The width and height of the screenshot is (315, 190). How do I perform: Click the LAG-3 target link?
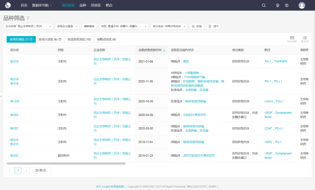pos(269,101)
